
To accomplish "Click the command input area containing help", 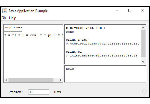I will (106, 74).
